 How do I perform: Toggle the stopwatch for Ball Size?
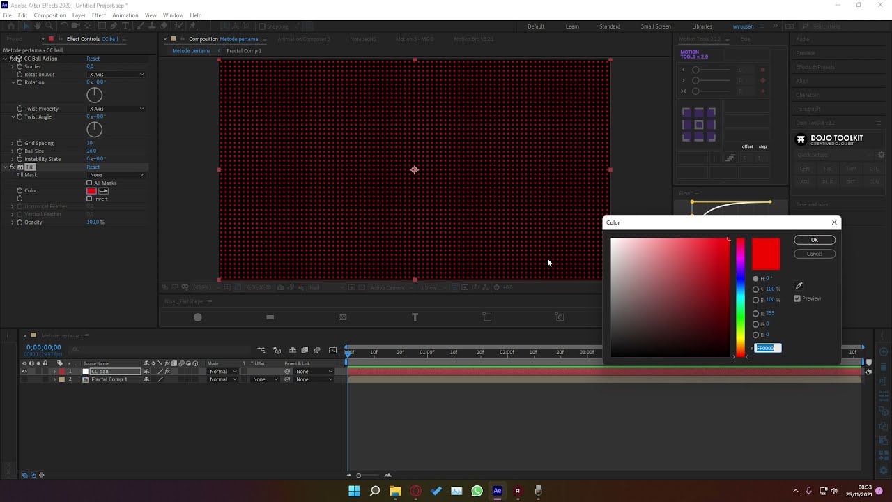coord(20,151)
